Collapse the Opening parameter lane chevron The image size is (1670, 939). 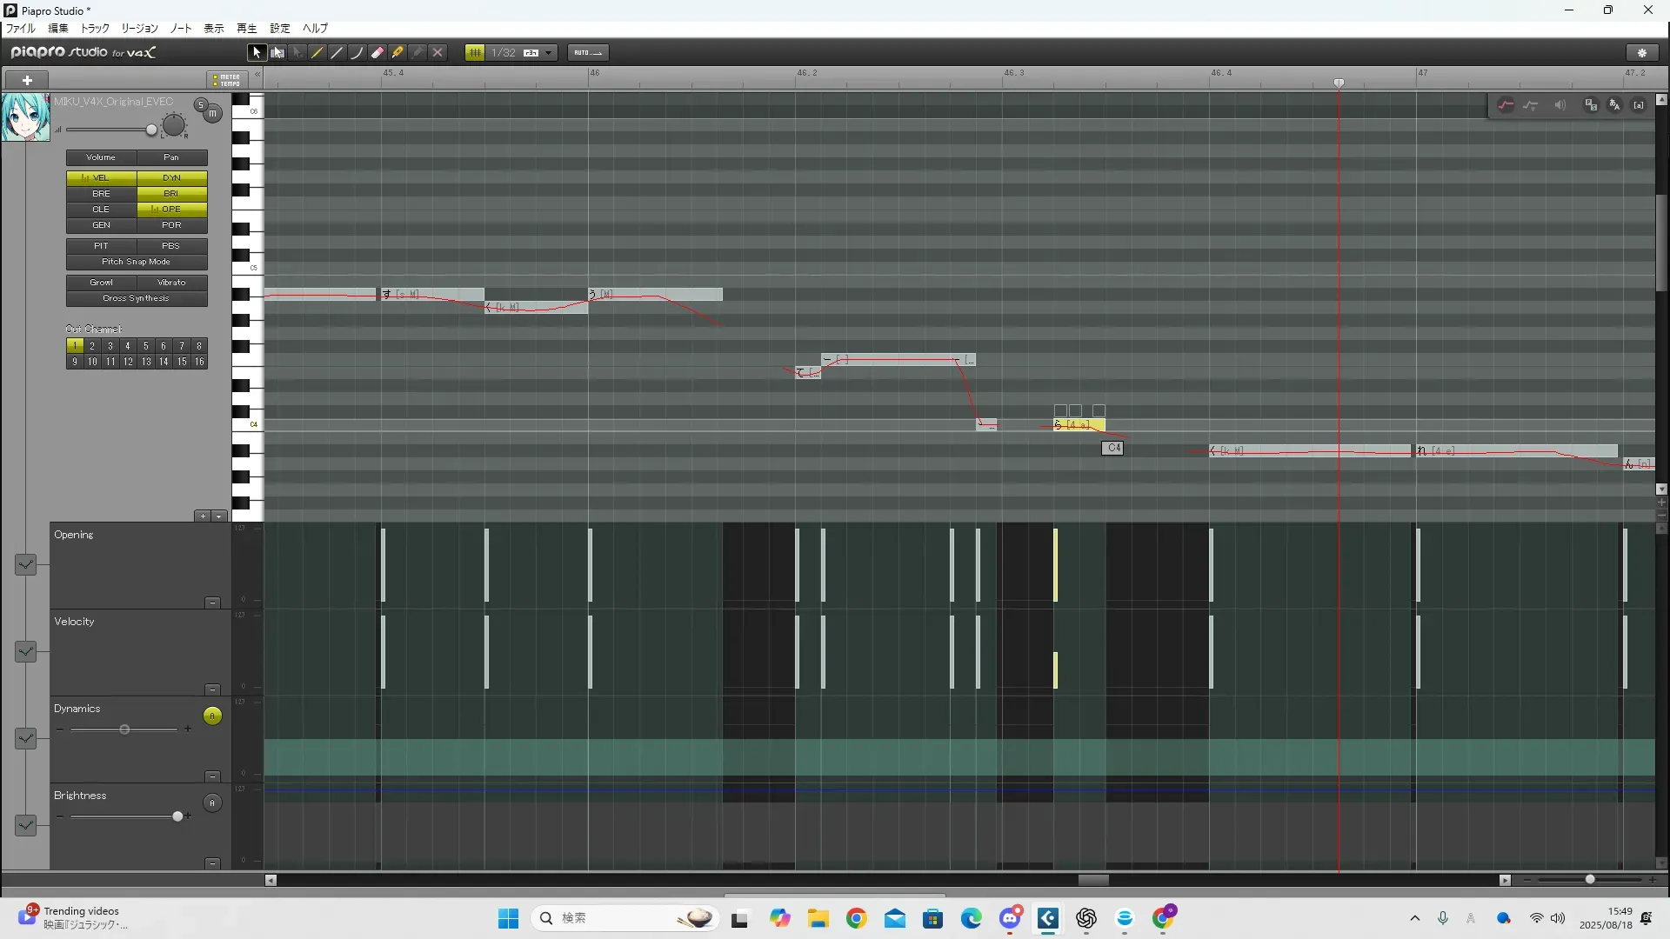pos(25,565)
